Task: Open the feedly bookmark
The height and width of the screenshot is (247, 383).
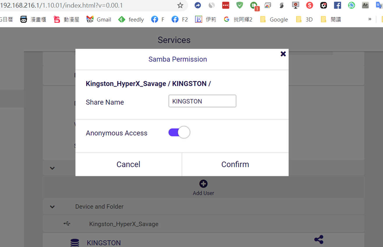Action: (131, 19)
